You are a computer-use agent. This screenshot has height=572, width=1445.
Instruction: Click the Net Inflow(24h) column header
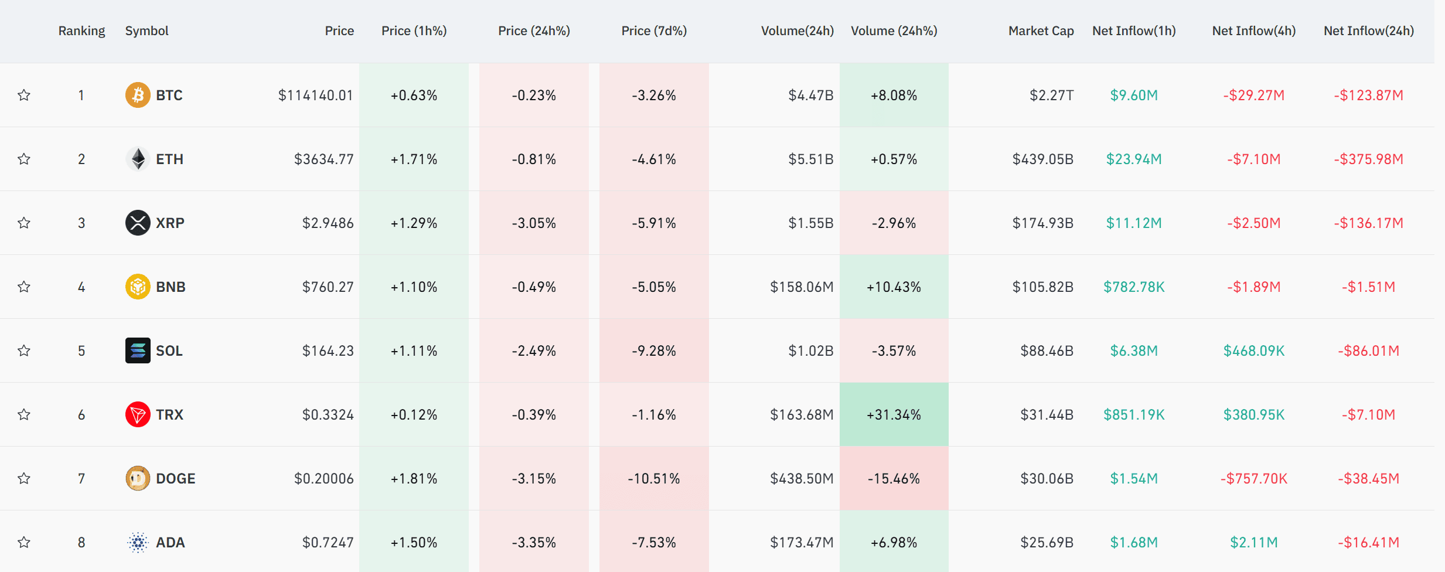click(x=1368, y=31)
